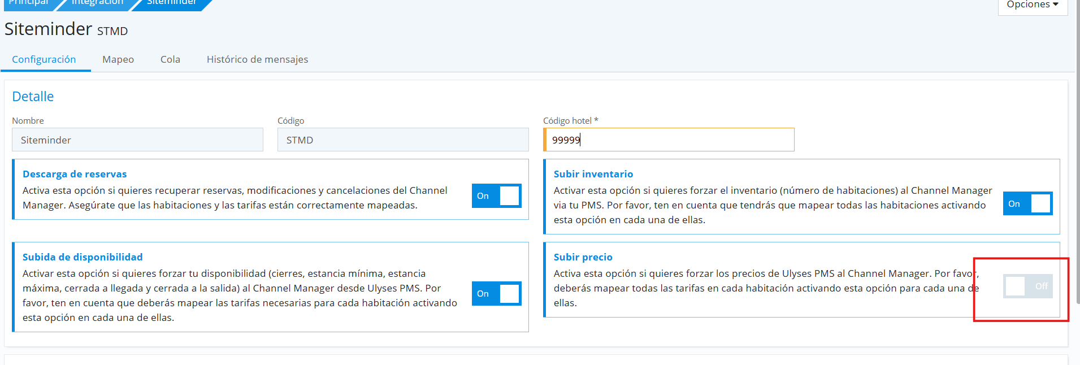Go to Principal in the breadcrumb

[28, 3]
